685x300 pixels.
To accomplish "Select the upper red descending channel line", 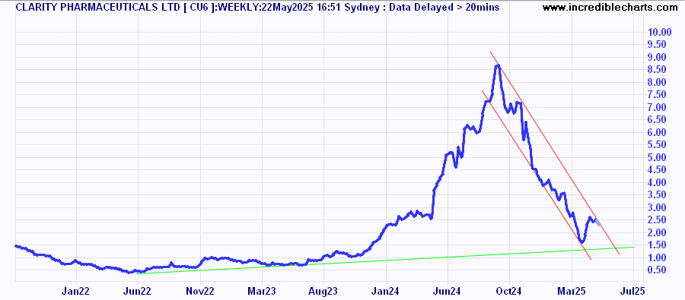I will point(555,153).
